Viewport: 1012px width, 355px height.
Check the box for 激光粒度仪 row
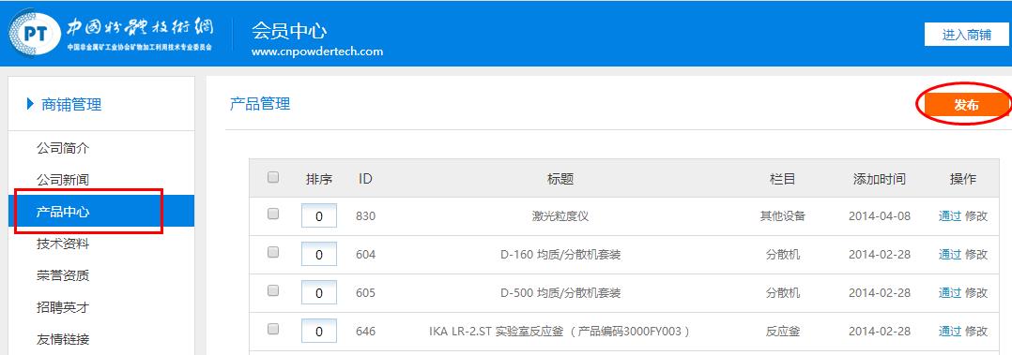pos(273,214)
